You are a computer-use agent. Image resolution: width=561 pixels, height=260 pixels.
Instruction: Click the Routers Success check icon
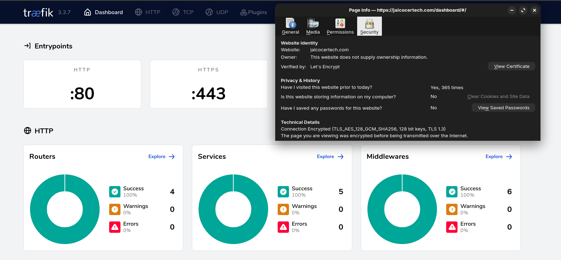pyautogui.click(x=115, y=192)
